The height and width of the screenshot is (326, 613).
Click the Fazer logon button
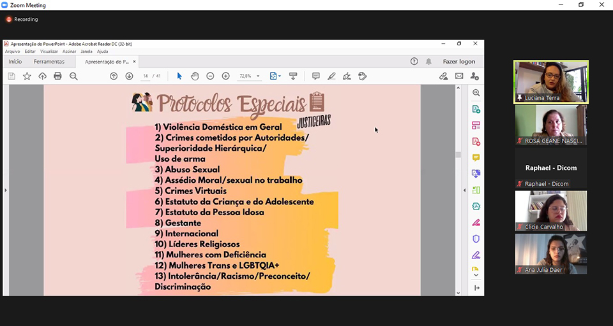(458, 62)
